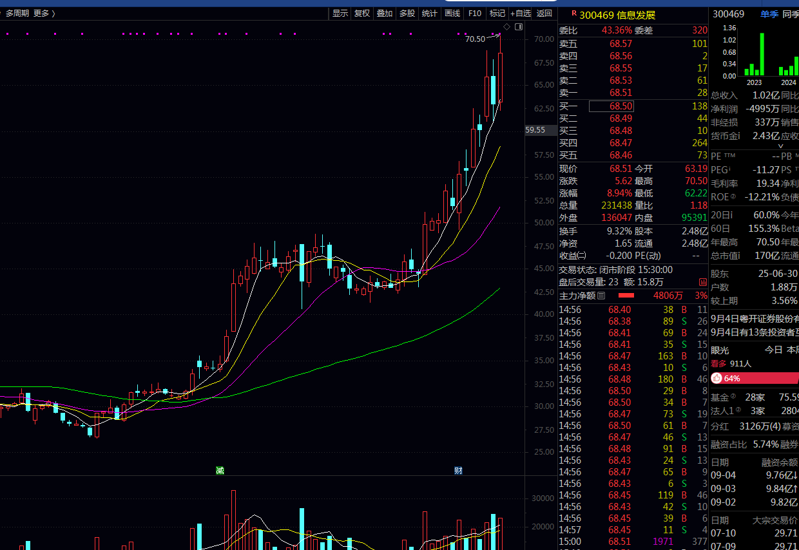Click 户数 value 1.88万
This screenshot has width=799, height=550.
[x=784, y=287]
